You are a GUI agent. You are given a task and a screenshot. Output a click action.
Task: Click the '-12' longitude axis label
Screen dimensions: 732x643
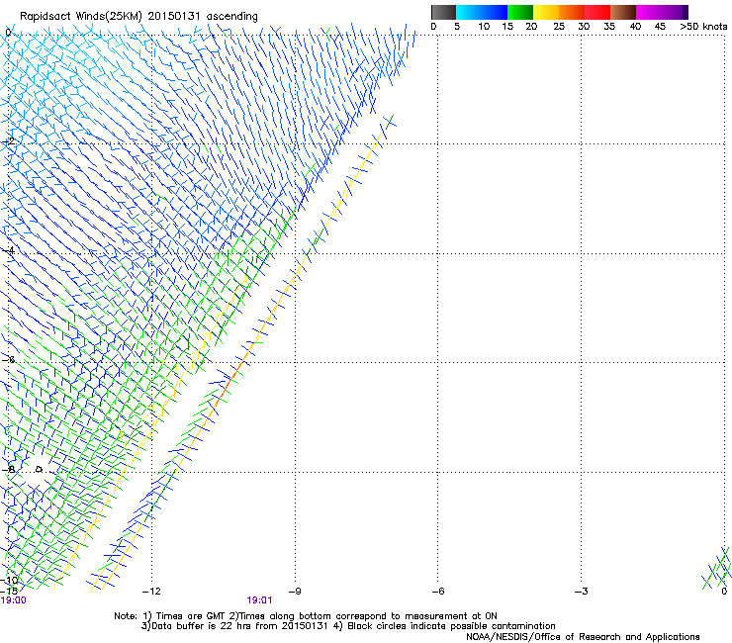(x=151, y=592)
